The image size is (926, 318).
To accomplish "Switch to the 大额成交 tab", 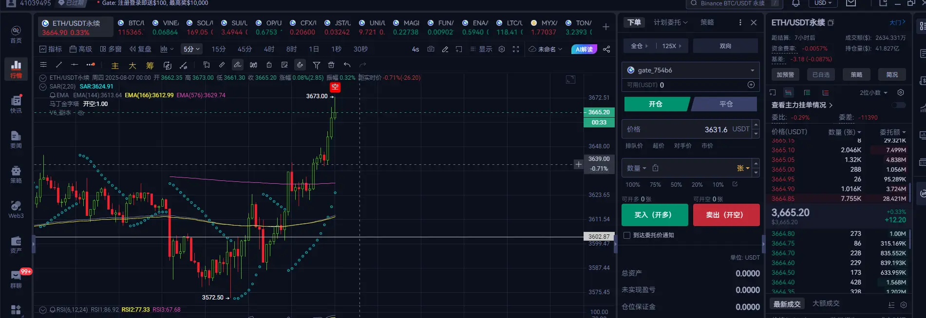I will click(826, 303).
